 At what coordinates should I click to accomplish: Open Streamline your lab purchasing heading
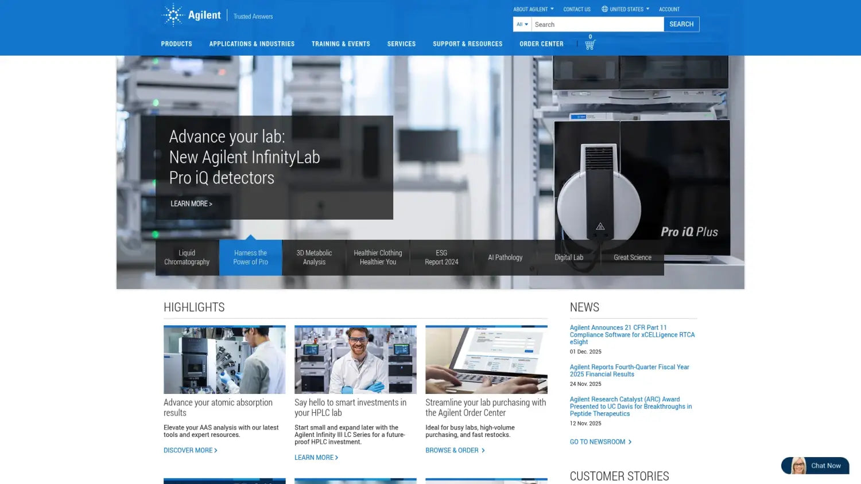point(486,408)
